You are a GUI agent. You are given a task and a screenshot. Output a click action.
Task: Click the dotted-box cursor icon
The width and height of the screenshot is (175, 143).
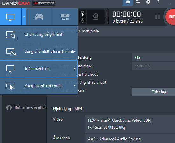[10, 86]
